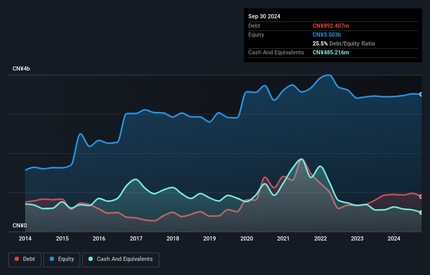Viewport: 430px width, 275px height.
Task: Click the 2020 x-axis label
Action: pos(247,238)
